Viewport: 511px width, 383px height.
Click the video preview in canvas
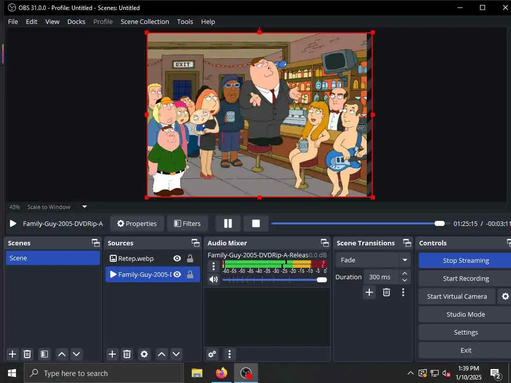point(259,115)
